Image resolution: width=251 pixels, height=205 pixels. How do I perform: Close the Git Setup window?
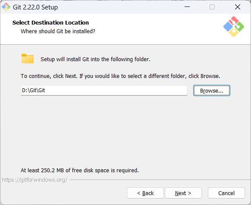coord(238,7)
